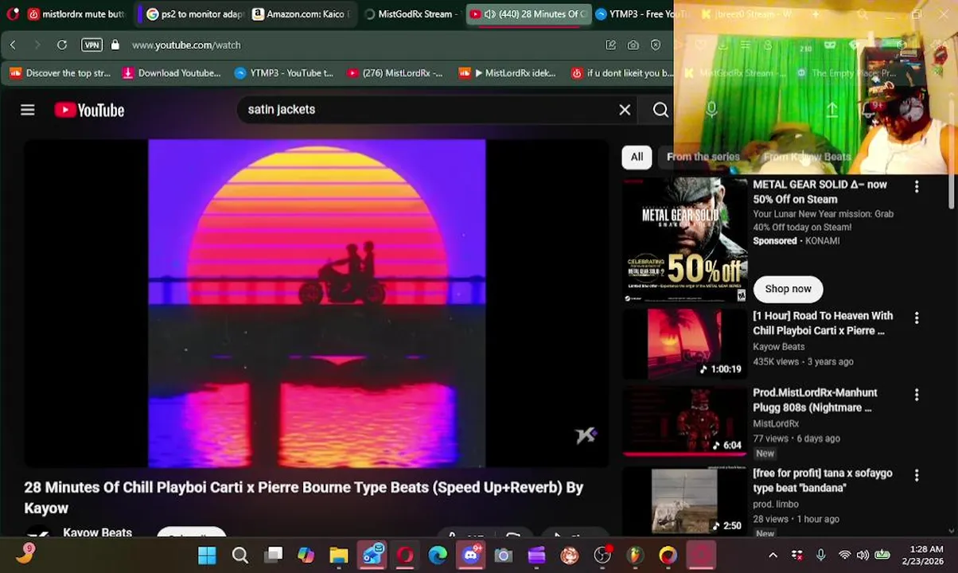
Task: Open options for 'bandana' type beat video
Action: pos(917,475)
